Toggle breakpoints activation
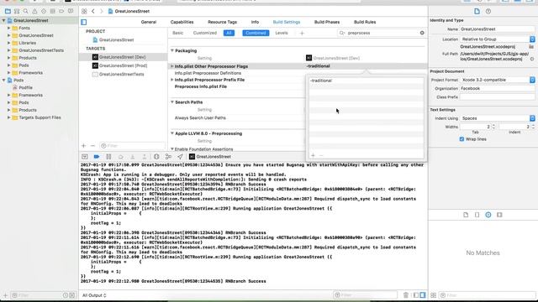This screenshot has height=302, width=538. [x=97, y=157]
